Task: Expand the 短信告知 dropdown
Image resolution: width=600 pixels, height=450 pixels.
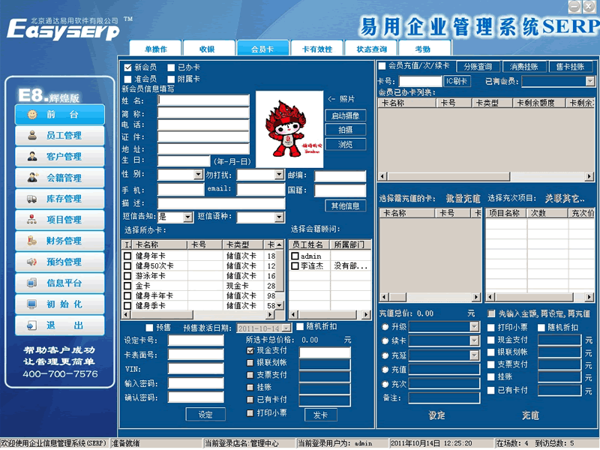Action: point(187,217)
